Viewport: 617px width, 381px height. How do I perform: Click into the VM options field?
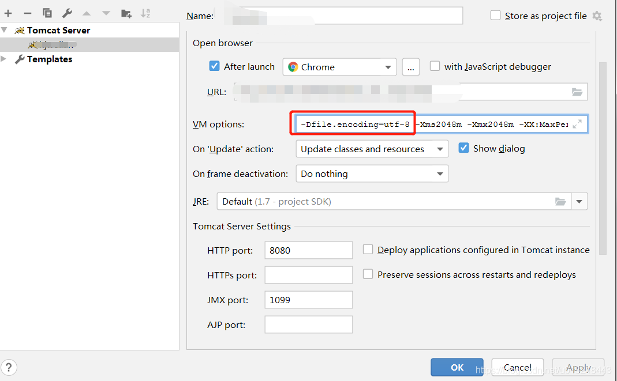click(x=442, y=124)
